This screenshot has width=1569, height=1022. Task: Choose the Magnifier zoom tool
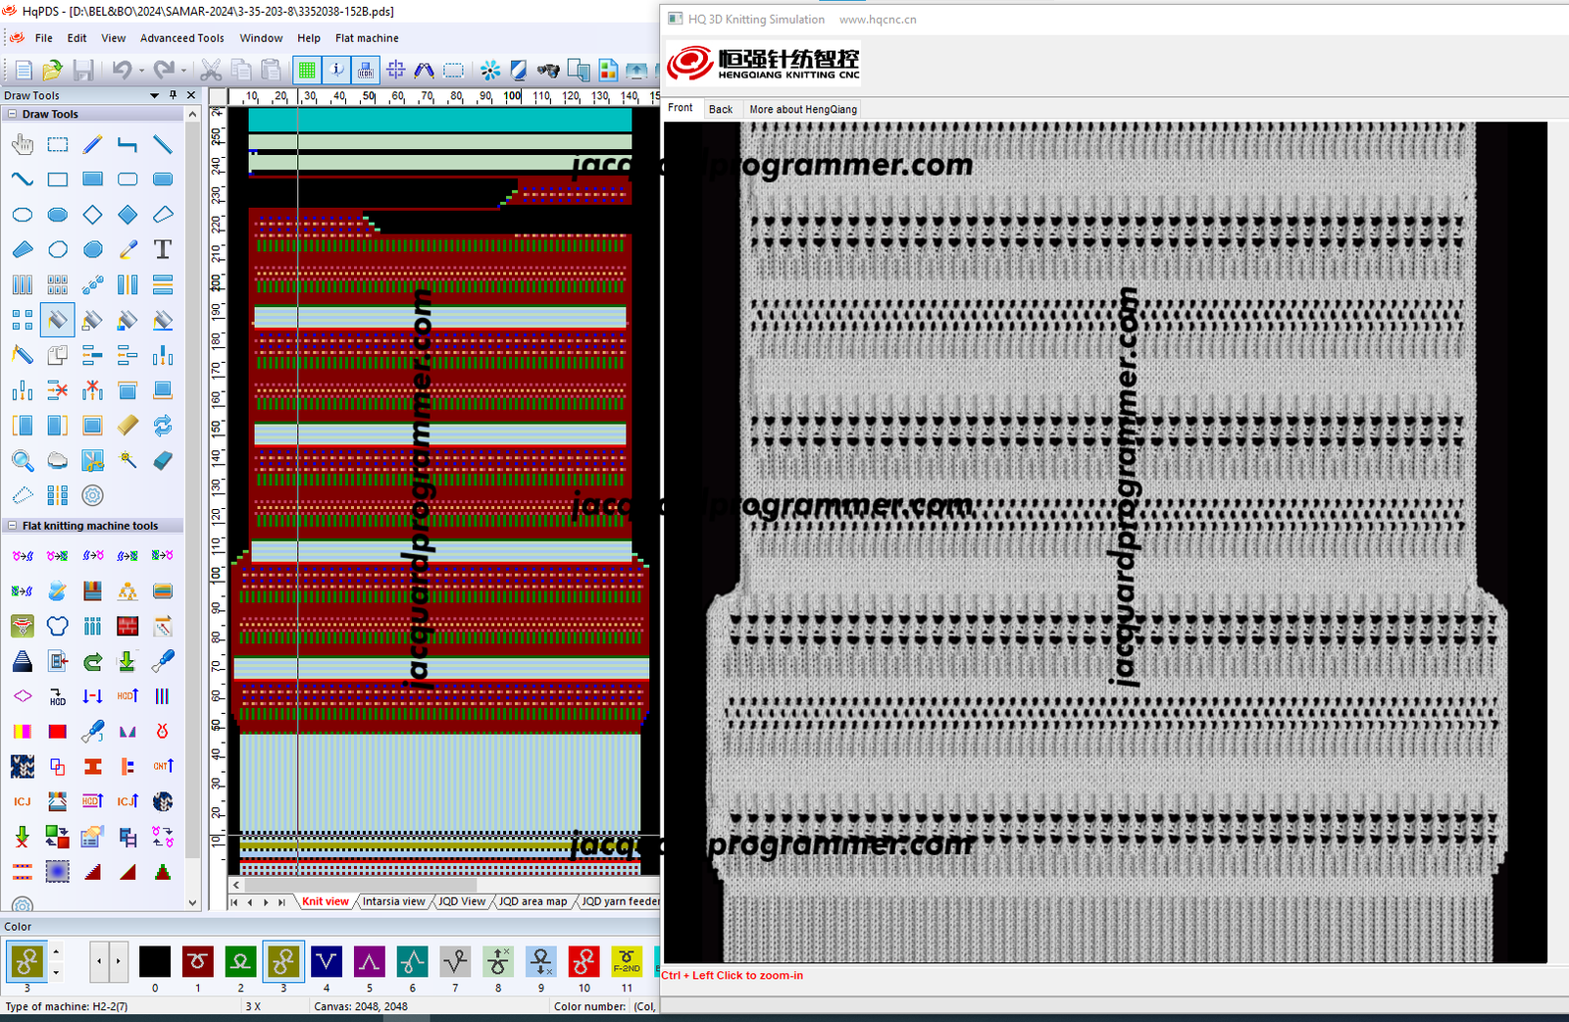point(23,461)
